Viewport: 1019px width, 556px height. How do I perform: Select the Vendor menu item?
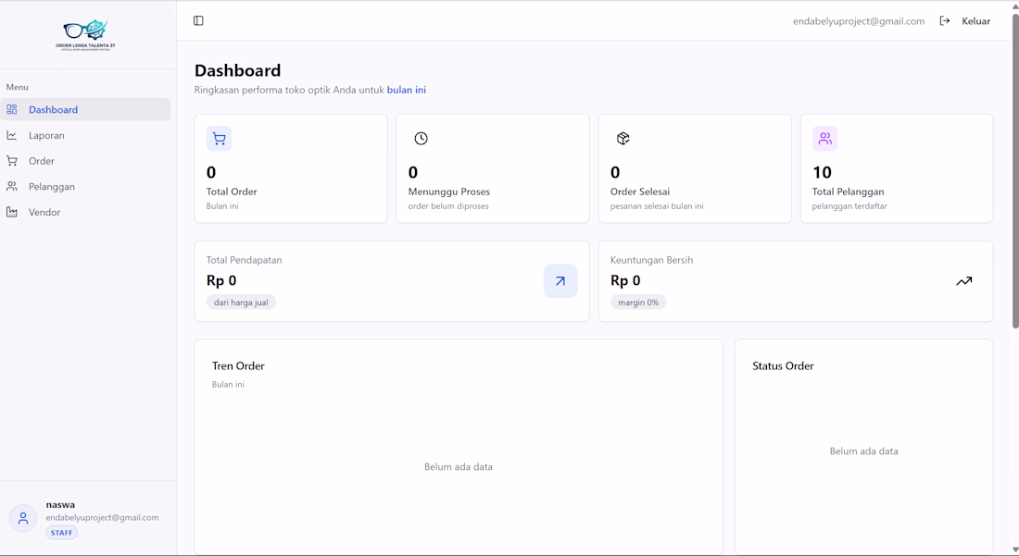pos(85,212)
